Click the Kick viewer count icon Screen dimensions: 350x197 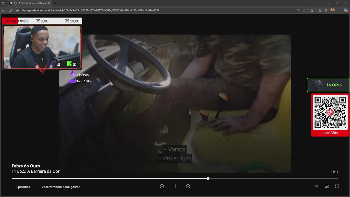(69, 63)
